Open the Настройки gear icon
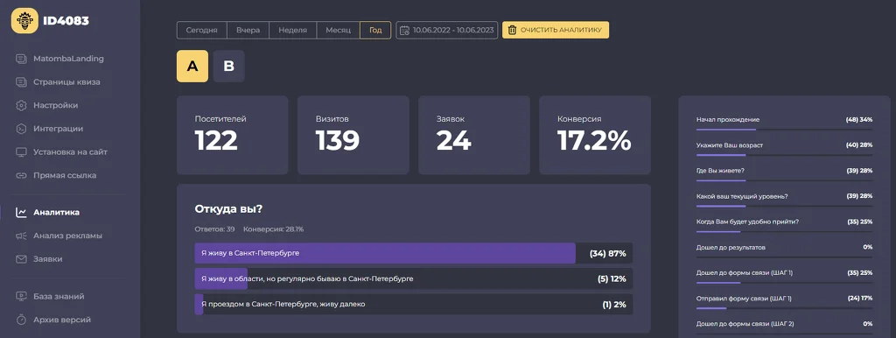This screenshot has height=338, width=896. pyautogui.click(x=21, y=105)
